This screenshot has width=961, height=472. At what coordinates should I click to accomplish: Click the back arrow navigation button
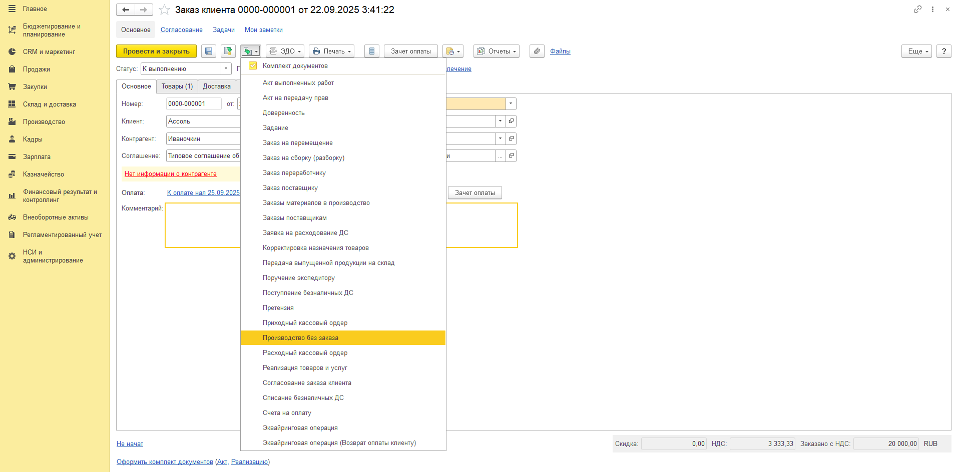click(126, 9)
